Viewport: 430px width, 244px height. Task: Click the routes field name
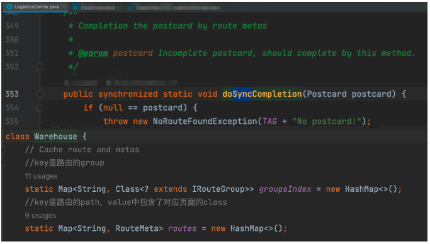tap(183, 228)
